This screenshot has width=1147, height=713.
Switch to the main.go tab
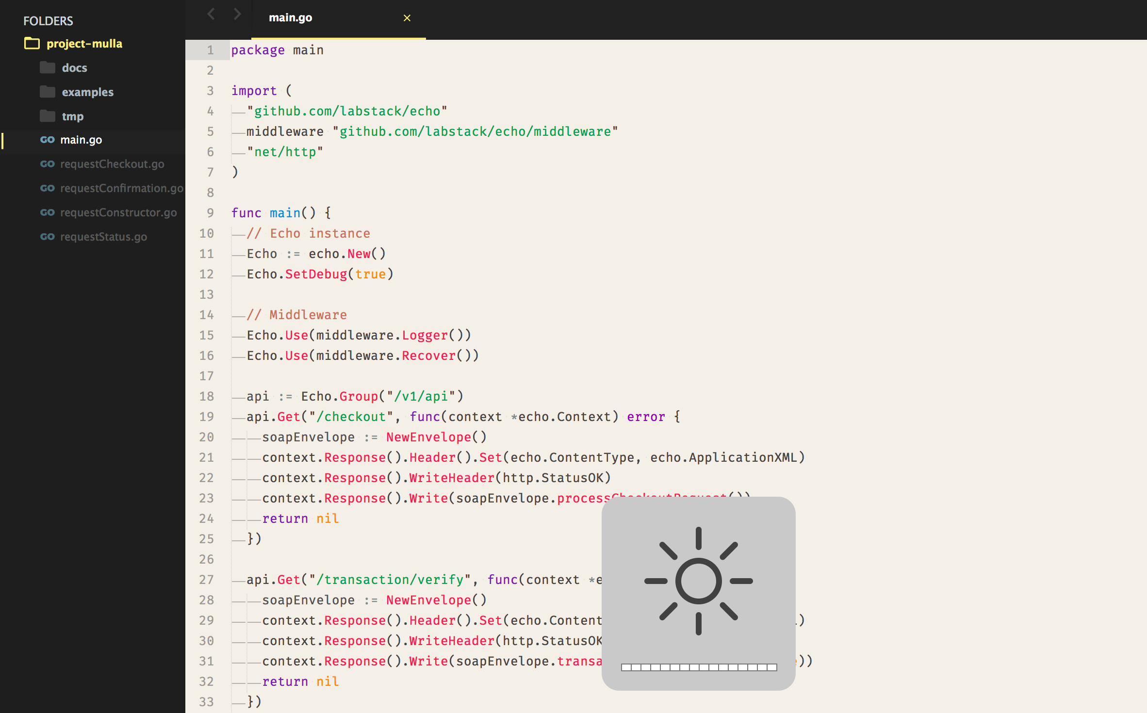tap(291, 18)
